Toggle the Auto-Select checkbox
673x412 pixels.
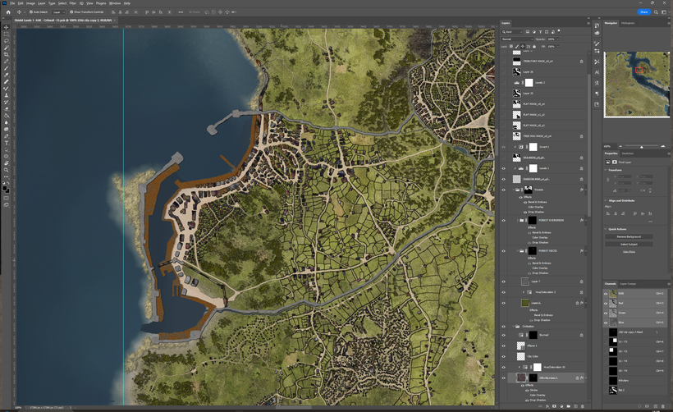click(31, 12)
